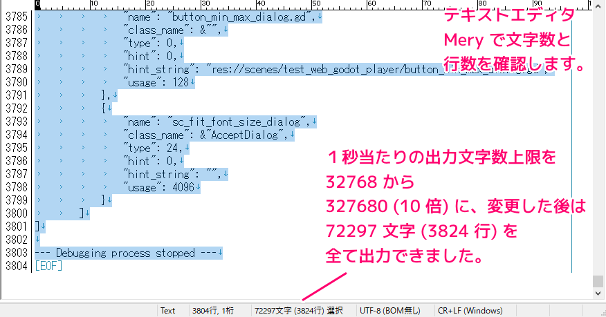This screenshot has height=317, width=606.
Task: Click the scroll down arrow of vertical scrollbar
Action: pyautogui.click(x=598, y=294)
